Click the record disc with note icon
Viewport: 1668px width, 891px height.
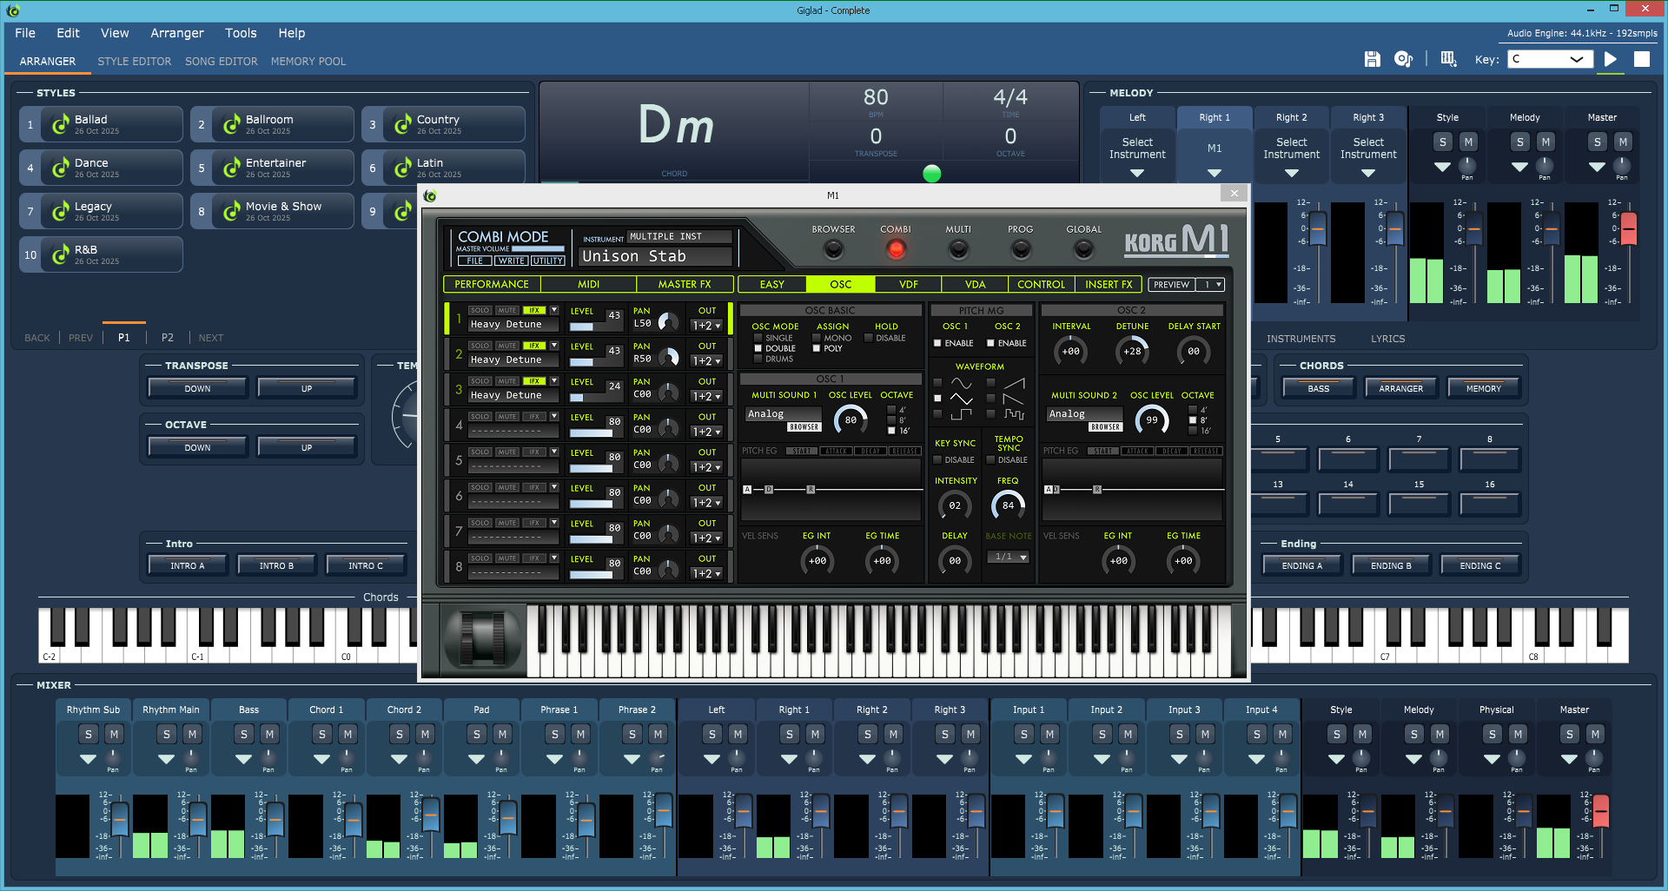pyautogui.click(x=1403, y=59)
